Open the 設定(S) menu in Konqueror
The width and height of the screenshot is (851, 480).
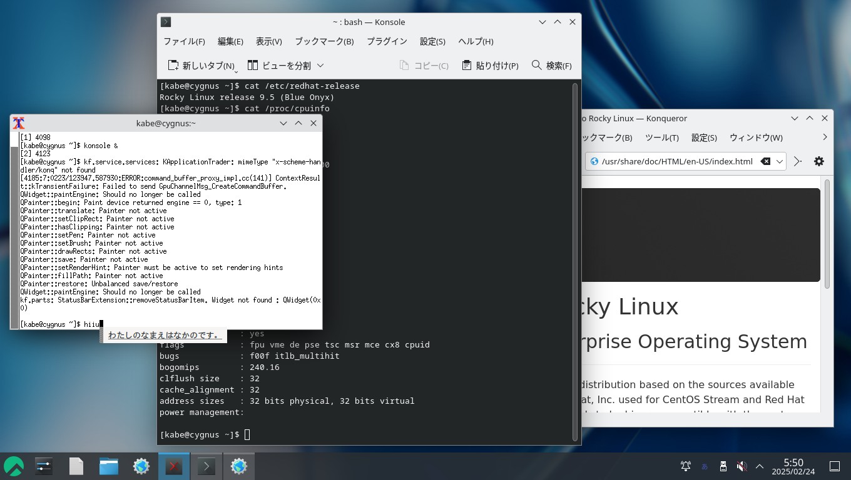[704, 137]
